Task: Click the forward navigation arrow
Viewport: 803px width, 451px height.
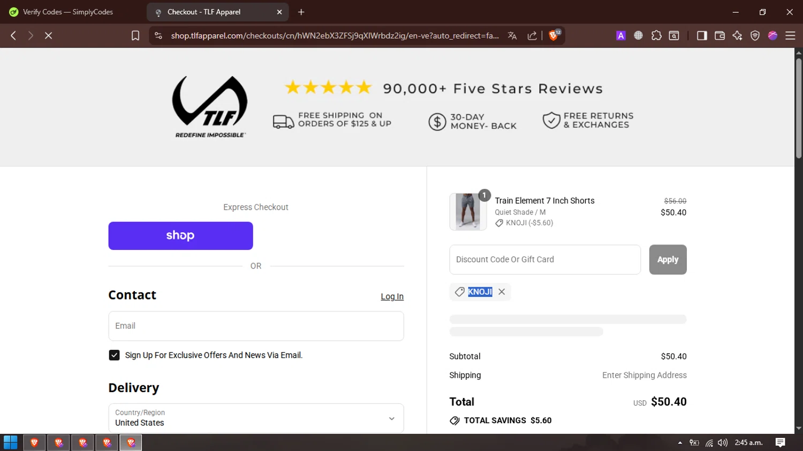Action: pyautogui.click(x=31, y=35)
